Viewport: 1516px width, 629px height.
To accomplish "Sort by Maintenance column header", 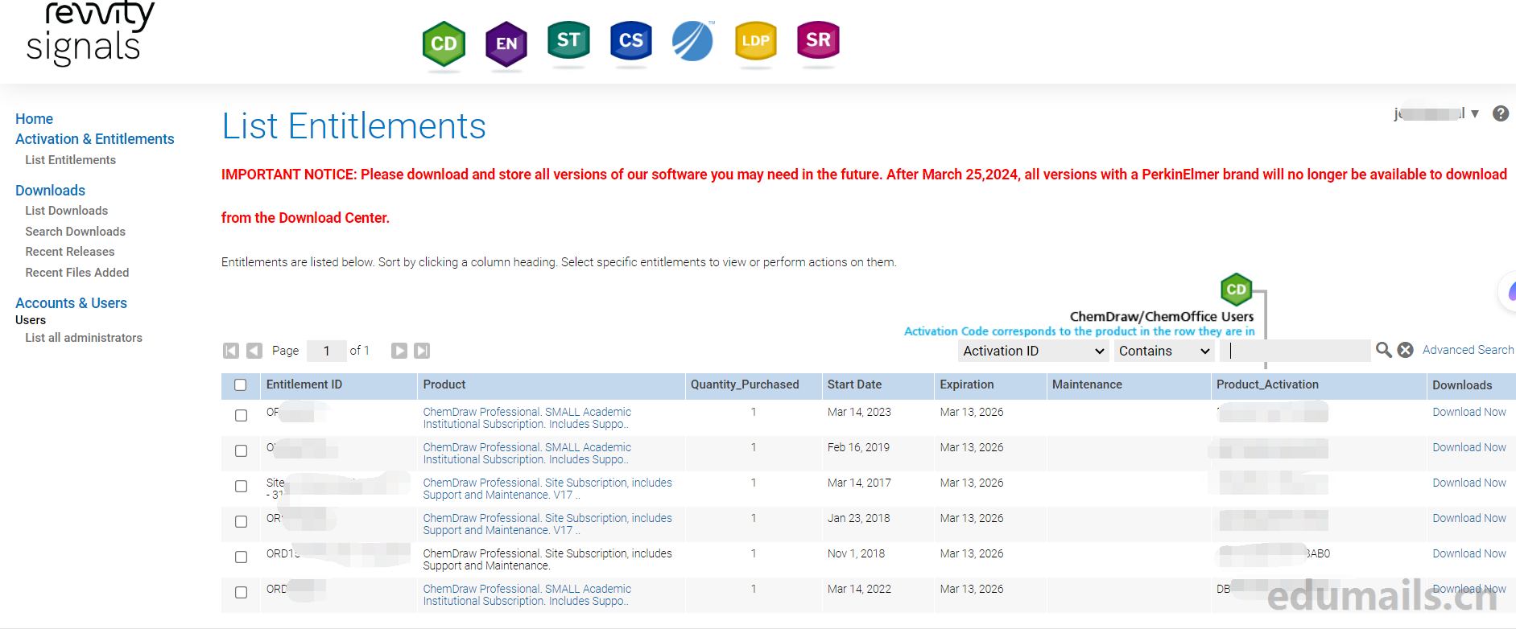I will (1087, 384).
